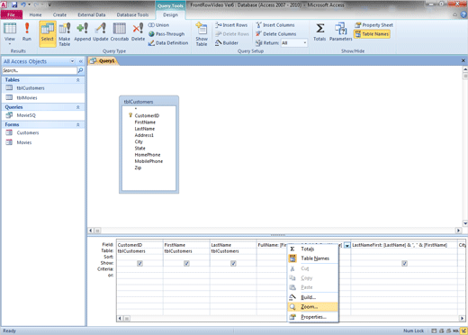Click the search magnifier in navigation pane
This screenshot has height=335, width=468.
[80, 70]
